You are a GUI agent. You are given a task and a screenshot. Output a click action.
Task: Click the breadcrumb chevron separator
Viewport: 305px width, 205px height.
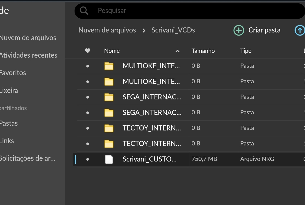144,30
